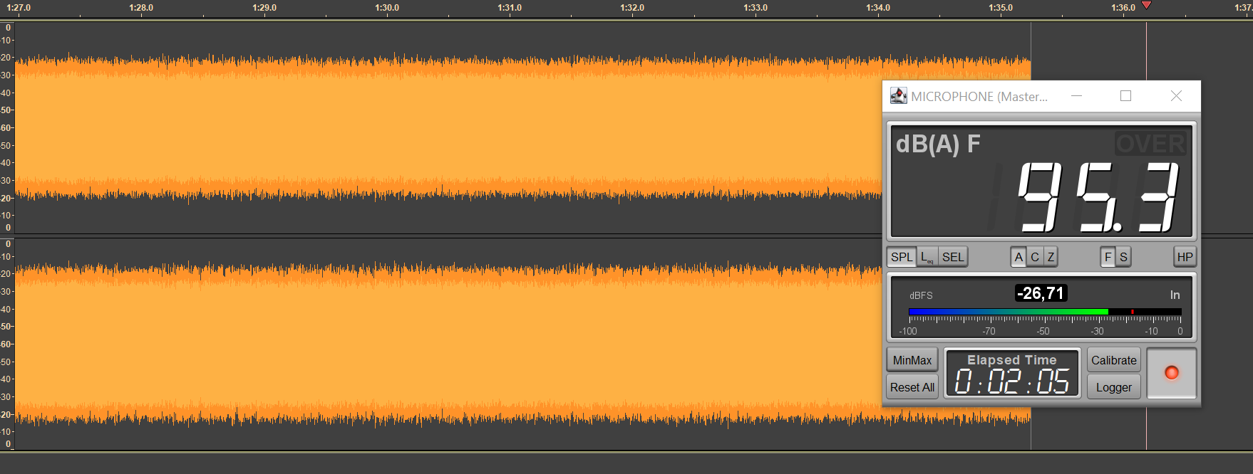Close the MICROPHONE meter window
Screen dimensions: 1253x474
point(1176,96)
